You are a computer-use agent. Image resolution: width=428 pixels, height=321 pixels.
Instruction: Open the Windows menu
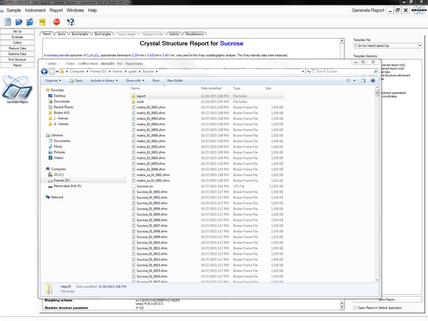tap(75, 10)
